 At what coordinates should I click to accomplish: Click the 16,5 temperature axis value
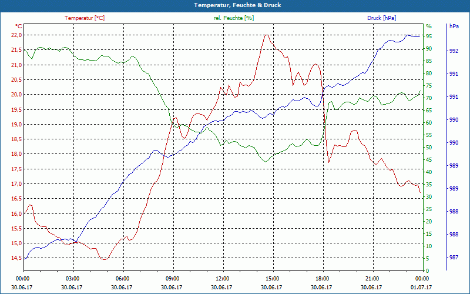(16, 199)
